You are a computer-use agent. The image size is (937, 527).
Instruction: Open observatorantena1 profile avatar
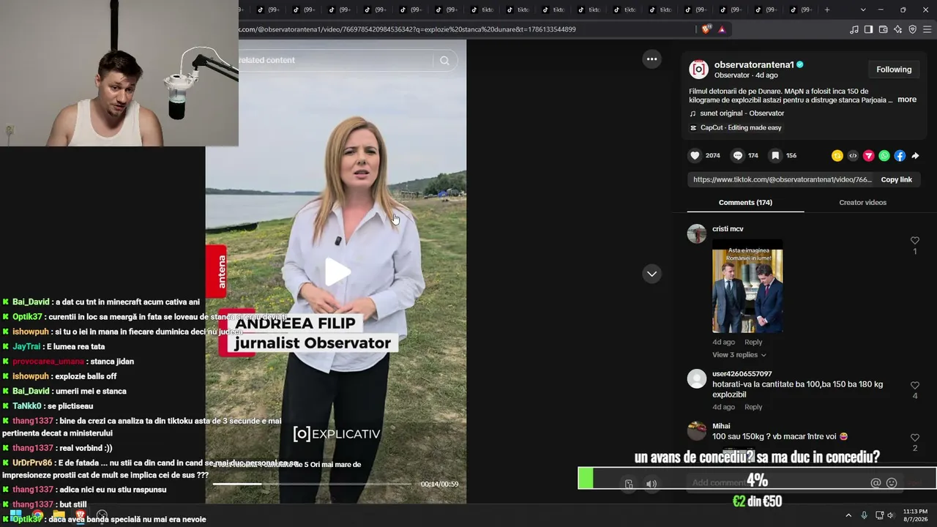698,70
